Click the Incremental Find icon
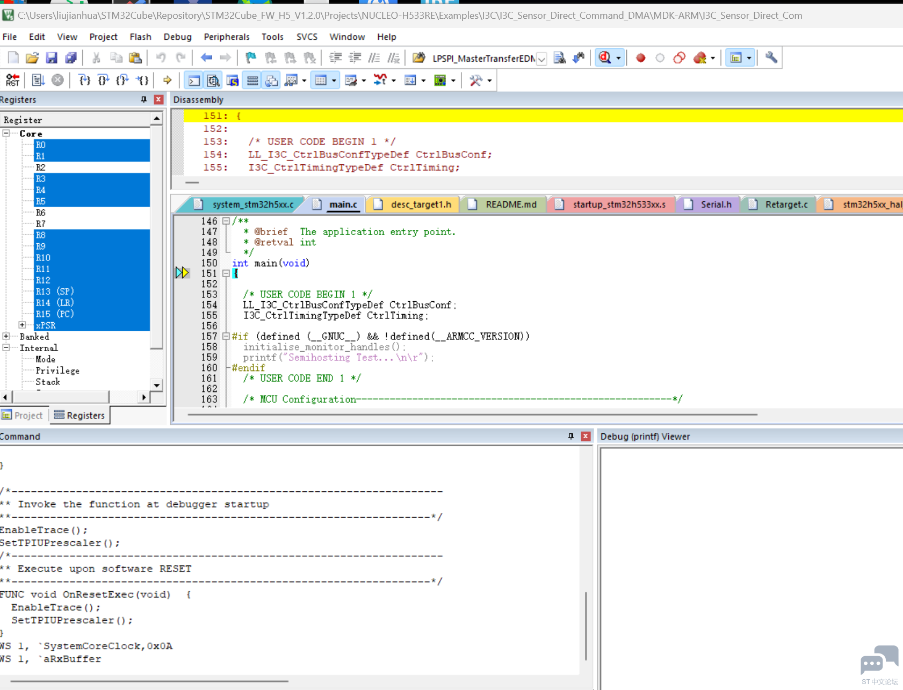This screenshot has width=903, height=690. coord(579,57)
